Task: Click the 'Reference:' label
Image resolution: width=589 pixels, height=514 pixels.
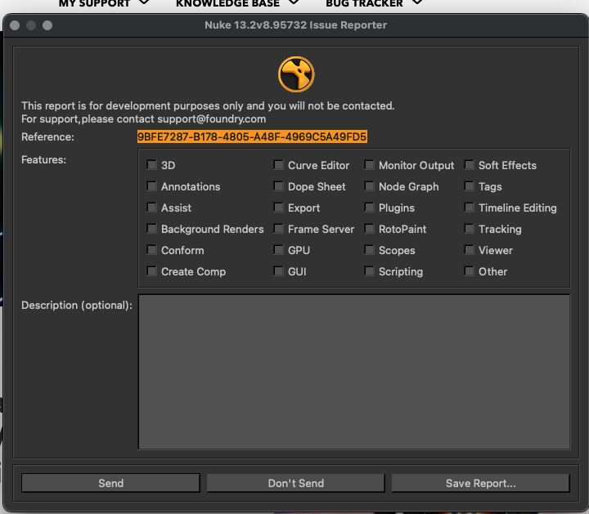Action: [47, 137]
